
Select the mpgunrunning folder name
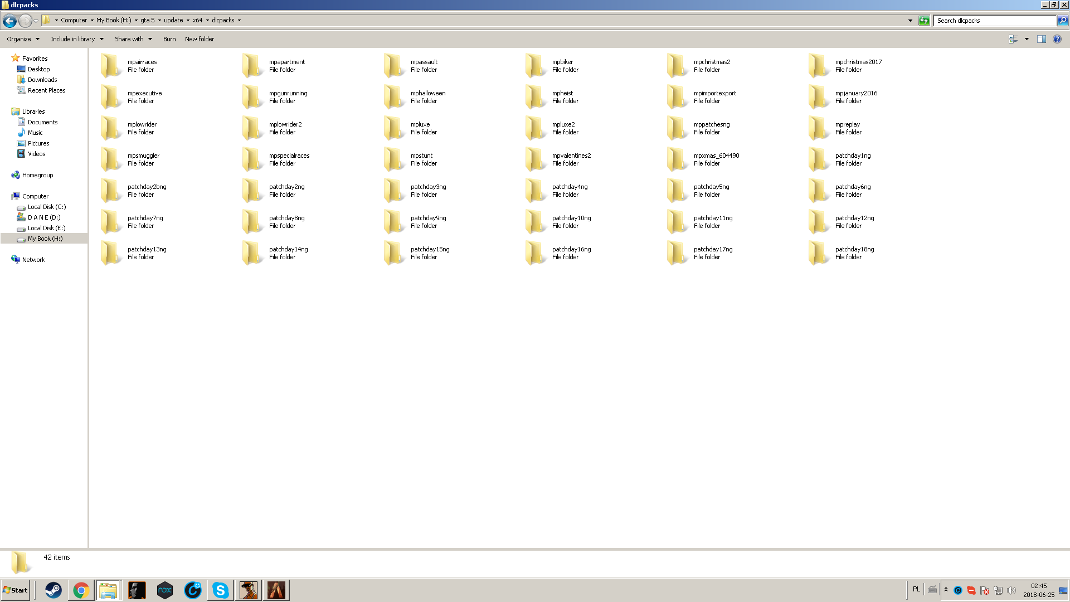pyautogui.click(x=288, y=93)
